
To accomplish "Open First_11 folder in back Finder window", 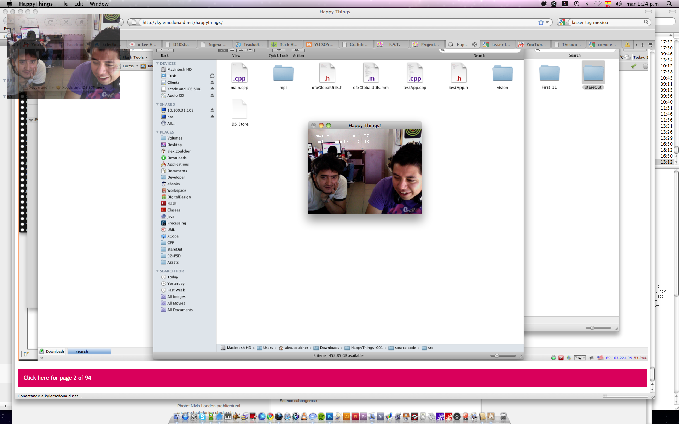I will pyautogui.click(x=549, y=73).
